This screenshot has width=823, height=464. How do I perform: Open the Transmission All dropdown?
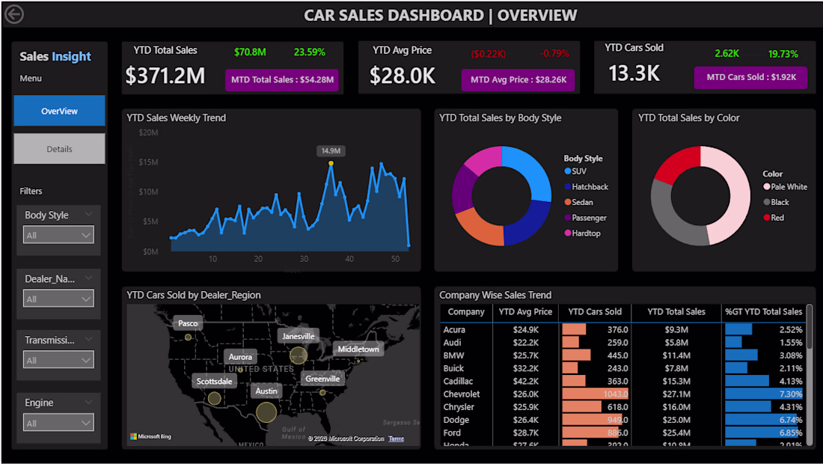(x=58, y=360)
